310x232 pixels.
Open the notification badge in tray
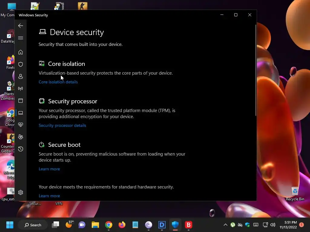pos(302,225)
